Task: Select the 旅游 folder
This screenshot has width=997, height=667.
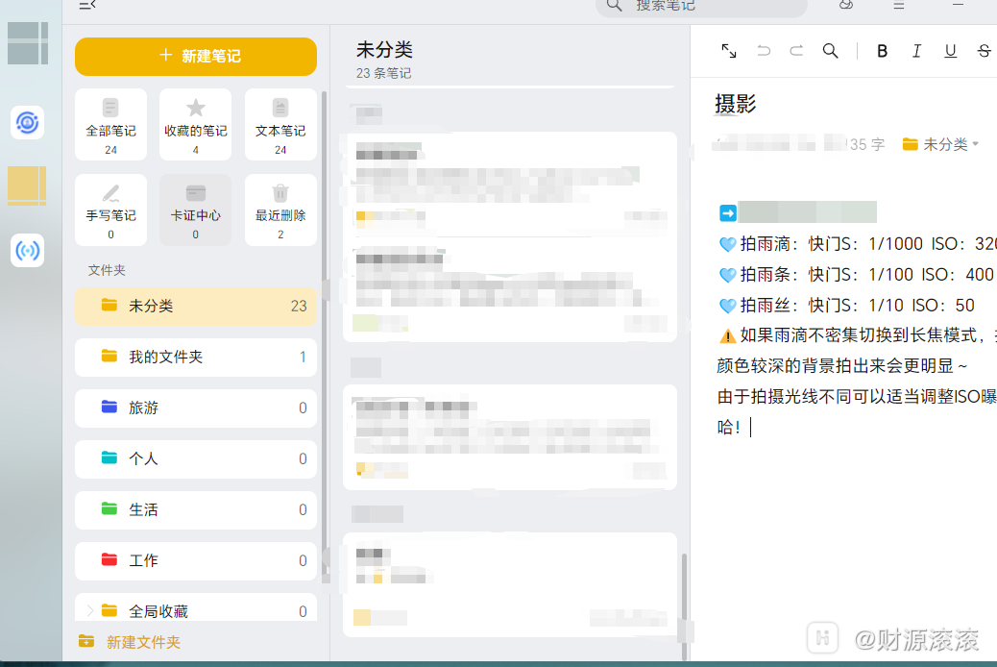Action: point(196,408)
